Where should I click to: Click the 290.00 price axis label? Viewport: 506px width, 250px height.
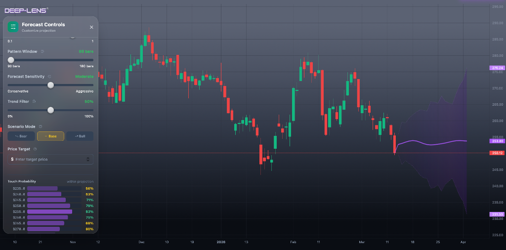point(497,23)
